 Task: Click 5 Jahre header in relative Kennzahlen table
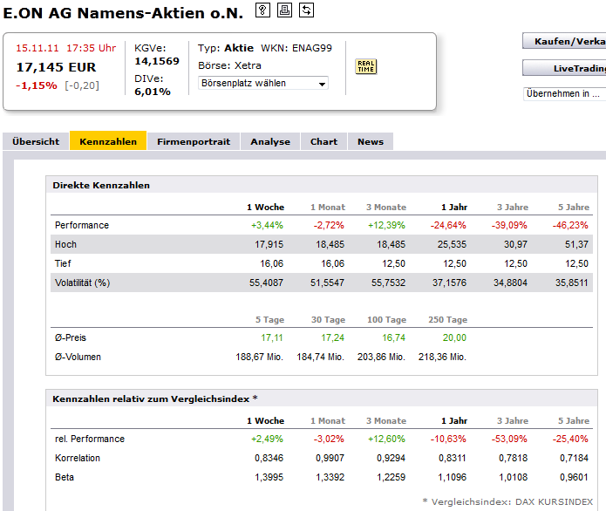(x=574, y=421)
